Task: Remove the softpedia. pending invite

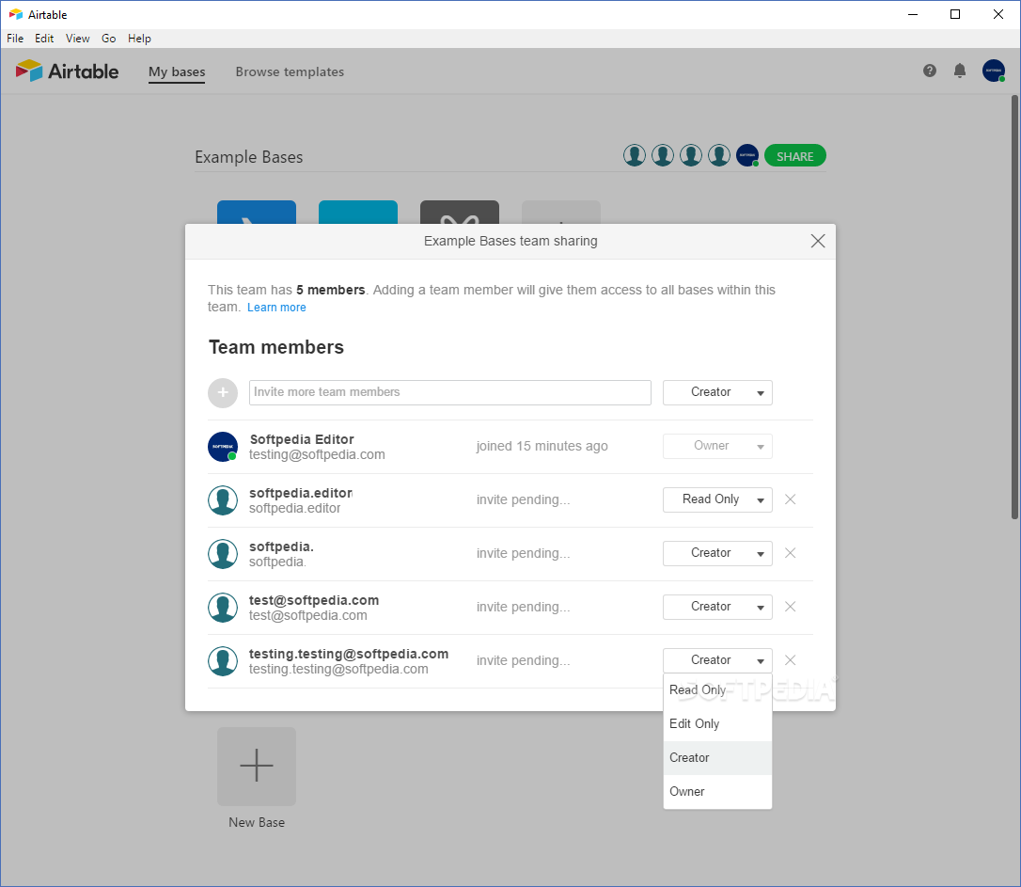Action: 790,553
